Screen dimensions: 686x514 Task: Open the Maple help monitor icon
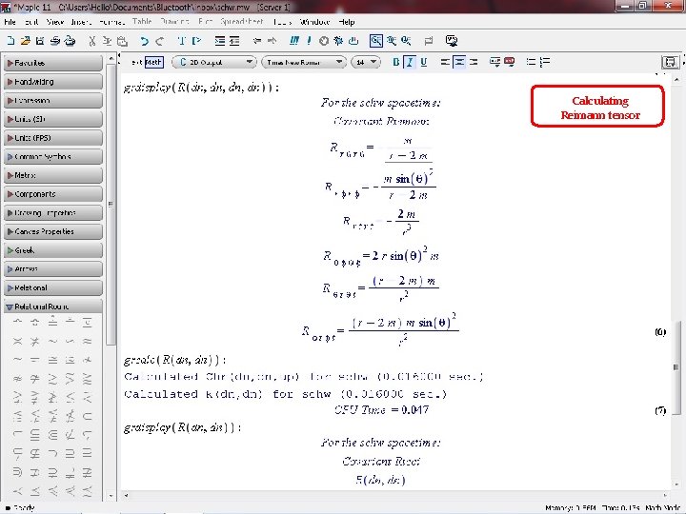(452, 41)
